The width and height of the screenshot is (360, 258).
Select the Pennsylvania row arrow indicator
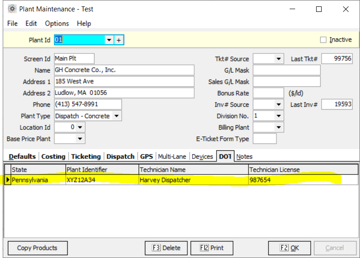click(x=8, y=180)
